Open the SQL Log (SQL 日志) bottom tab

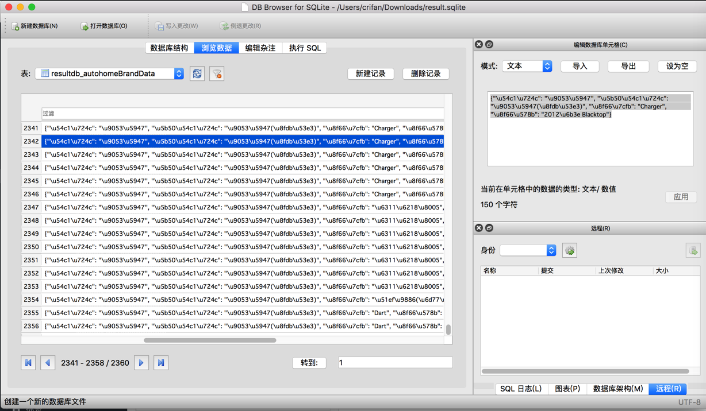click(521, 389)
